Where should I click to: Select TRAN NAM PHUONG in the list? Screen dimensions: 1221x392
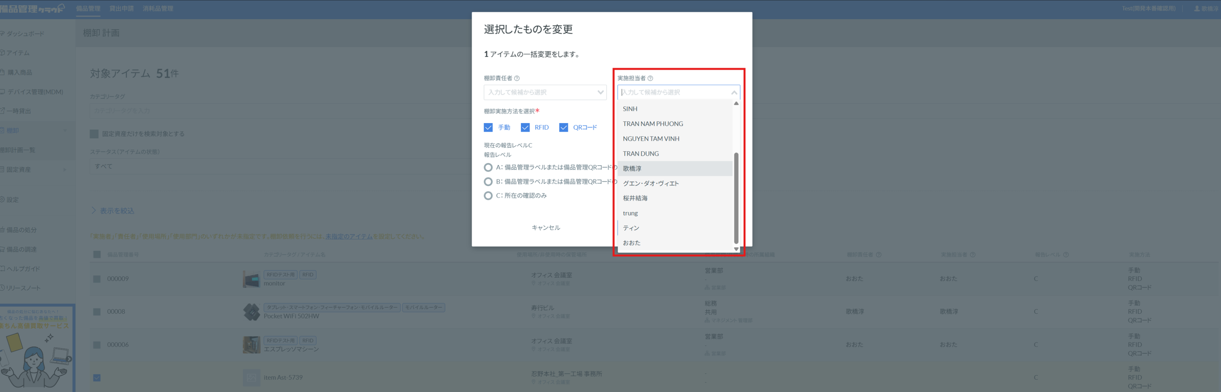point(653,123)
